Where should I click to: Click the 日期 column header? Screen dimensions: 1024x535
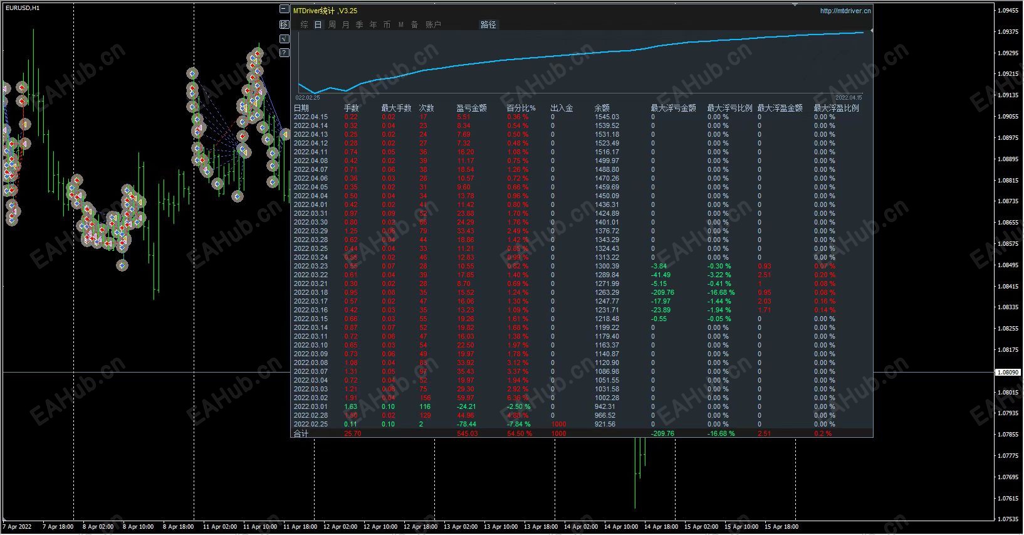301,108
